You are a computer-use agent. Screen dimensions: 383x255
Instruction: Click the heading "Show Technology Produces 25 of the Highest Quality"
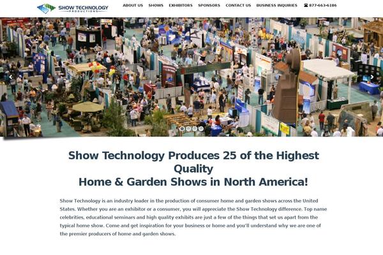pyautogui.click(x=193, y=162)
